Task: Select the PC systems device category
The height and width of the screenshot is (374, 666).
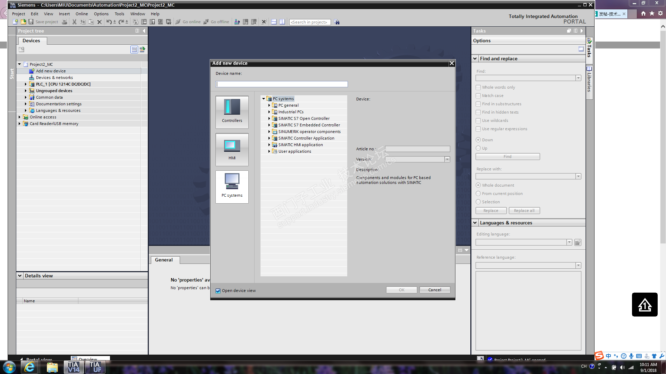Action: click(x=232, y=187)
